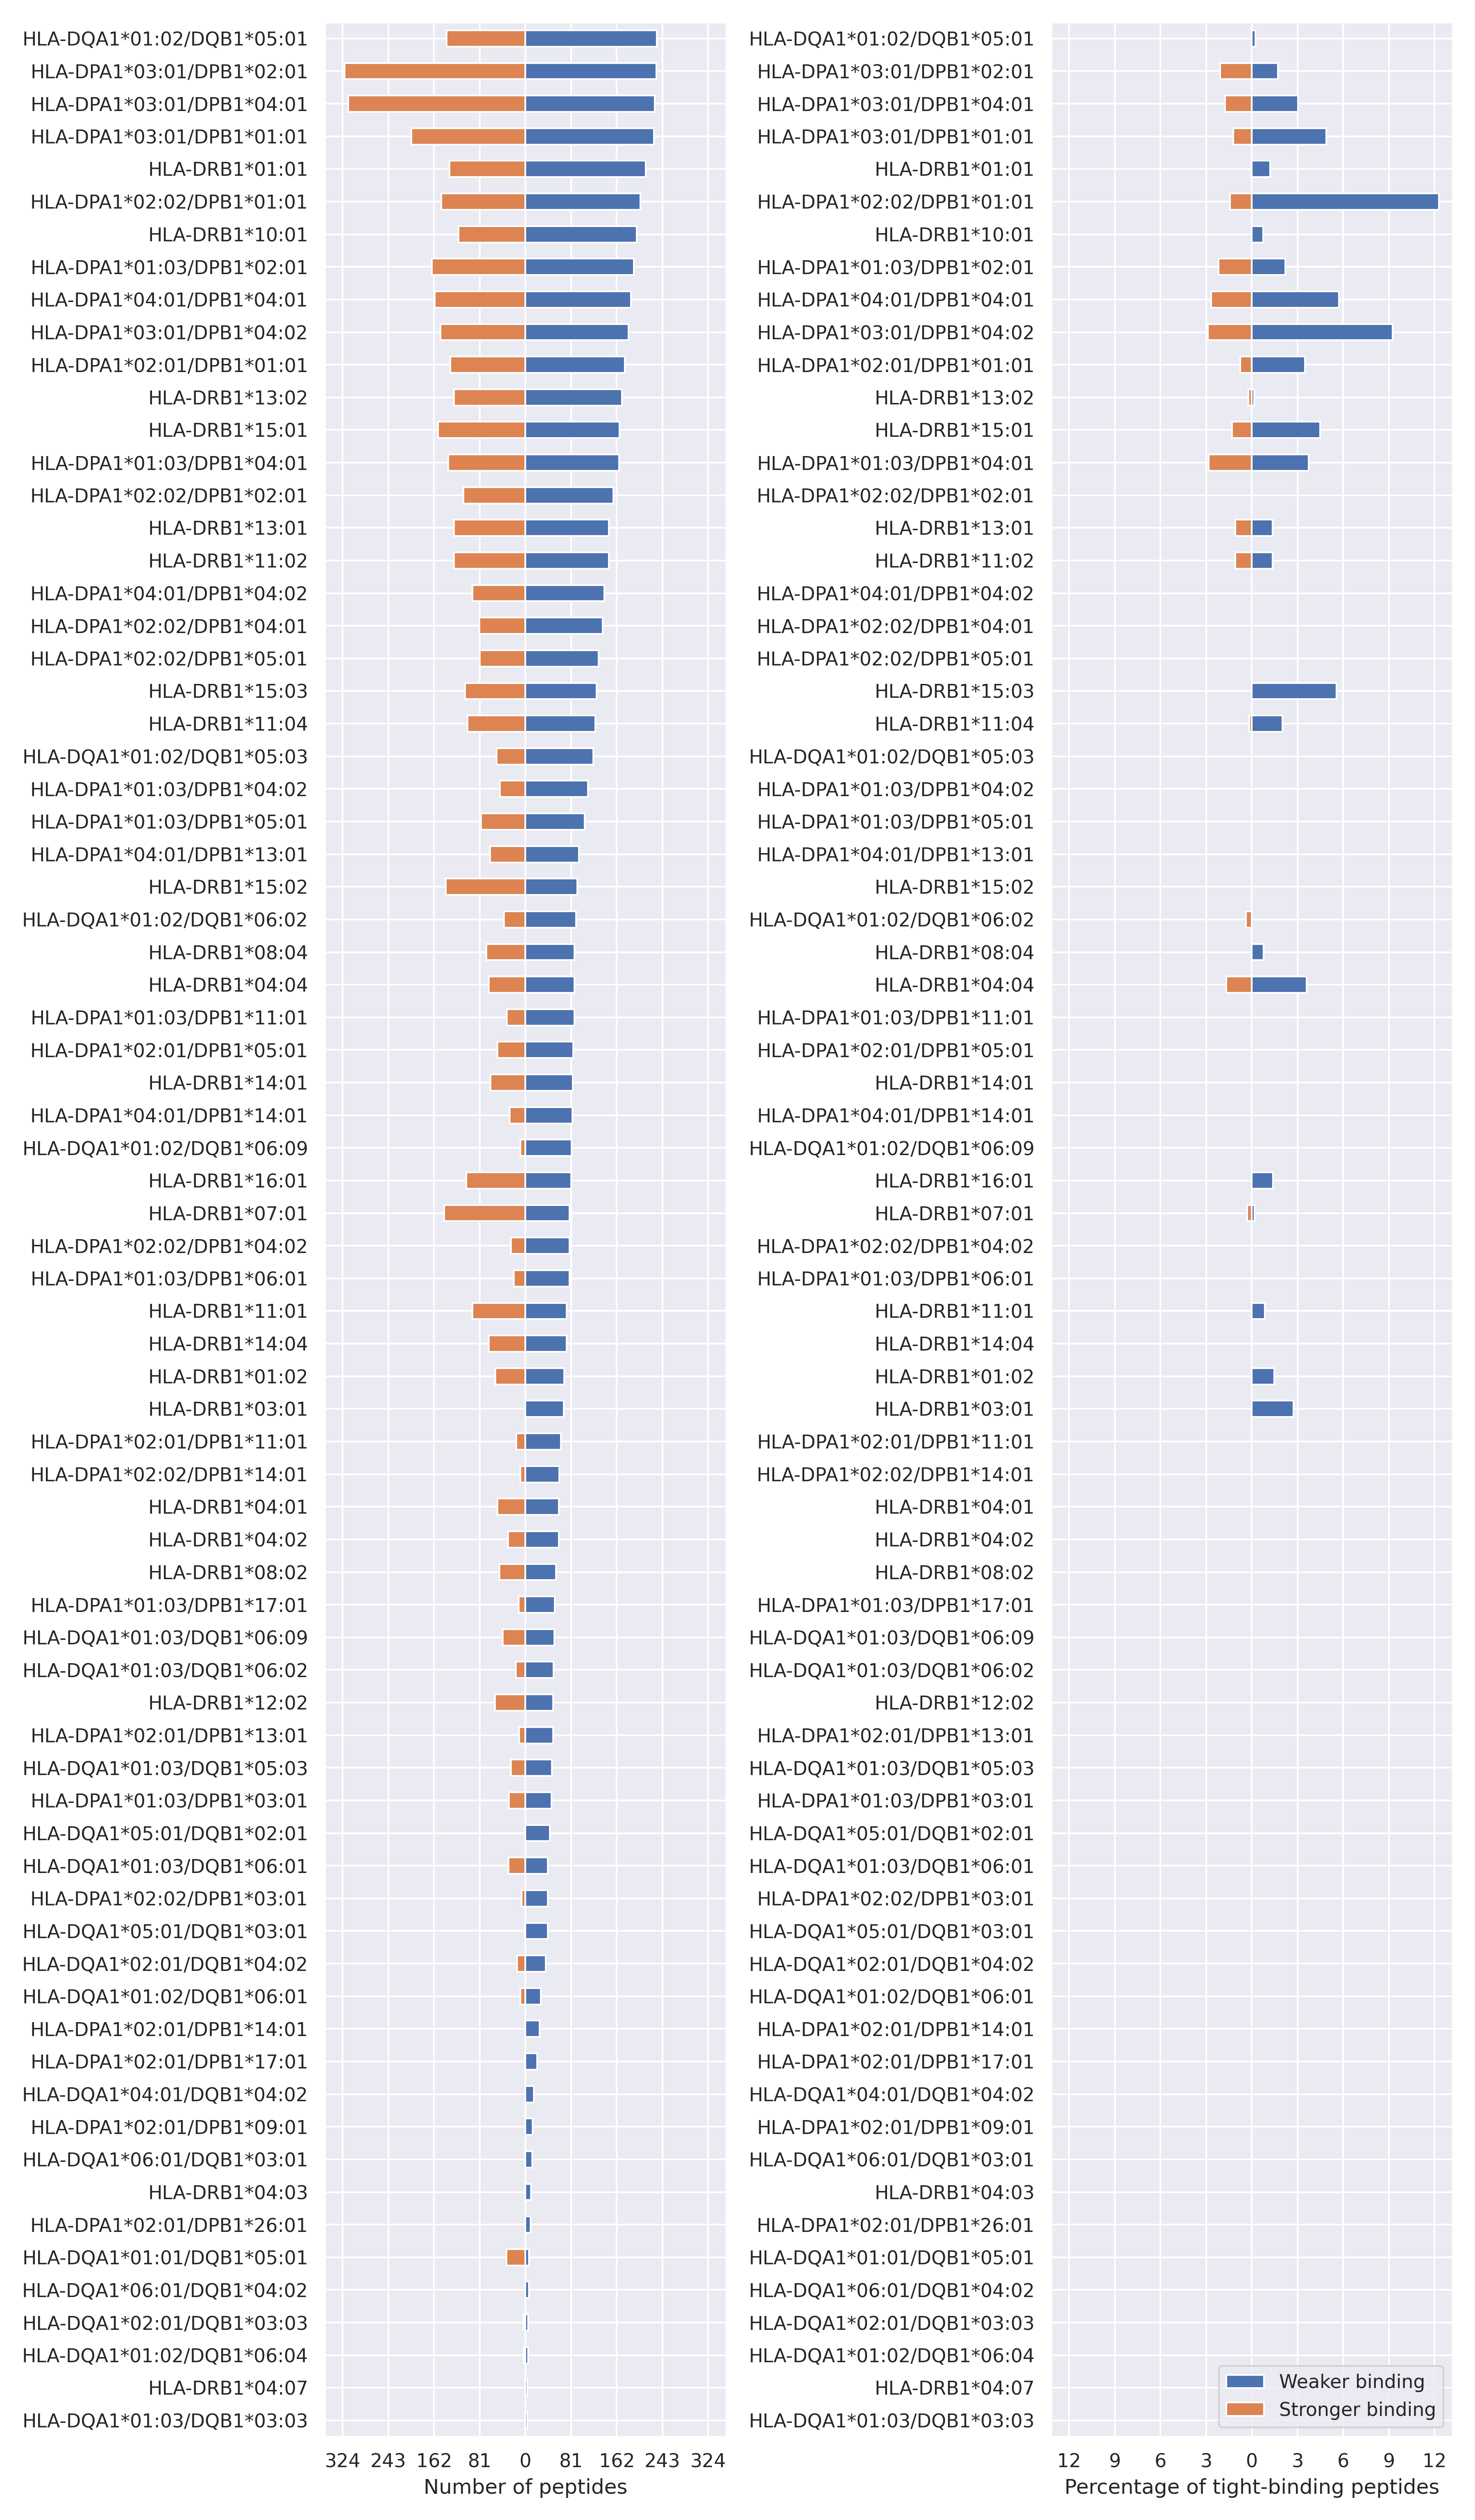The width and height of the screenshot is (1475, 2520).
Task: Click HLA-DRB1*04:03 label in Number of peptides chart
Action: pos(228,2192)
